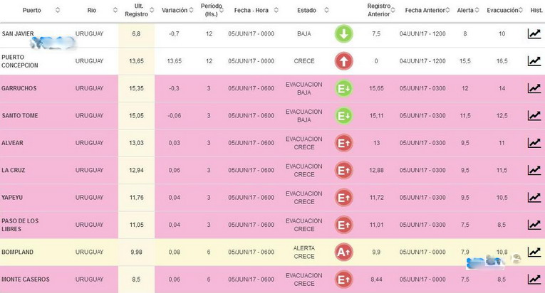
Task: Sort by Alerta column arrows
Action: 477,10
